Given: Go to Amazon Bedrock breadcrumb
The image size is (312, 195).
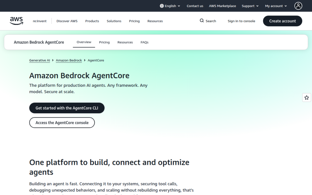Looking at the screenshot, I should 69,60.
